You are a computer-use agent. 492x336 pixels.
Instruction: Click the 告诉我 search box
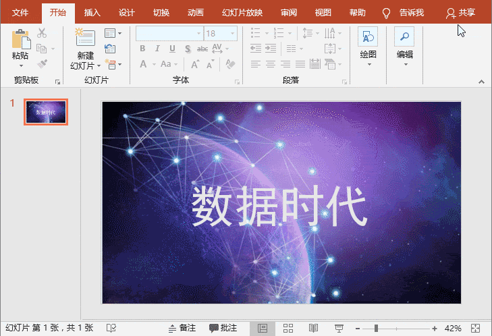click(x=412, y=13)
